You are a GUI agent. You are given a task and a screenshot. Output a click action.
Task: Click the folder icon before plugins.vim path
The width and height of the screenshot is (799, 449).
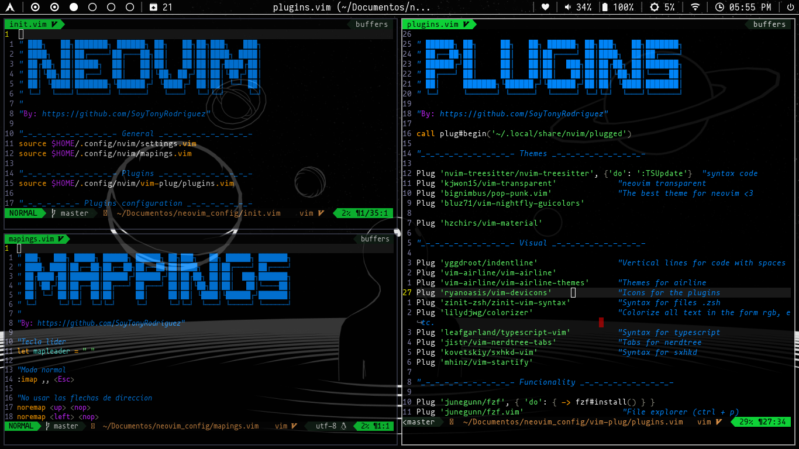pyautogui.click(x=452, y=422)
